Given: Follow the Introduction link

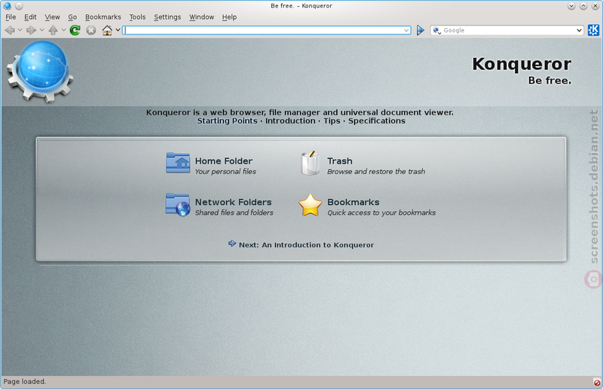Looking at the screenshot, I should [290, 121].
